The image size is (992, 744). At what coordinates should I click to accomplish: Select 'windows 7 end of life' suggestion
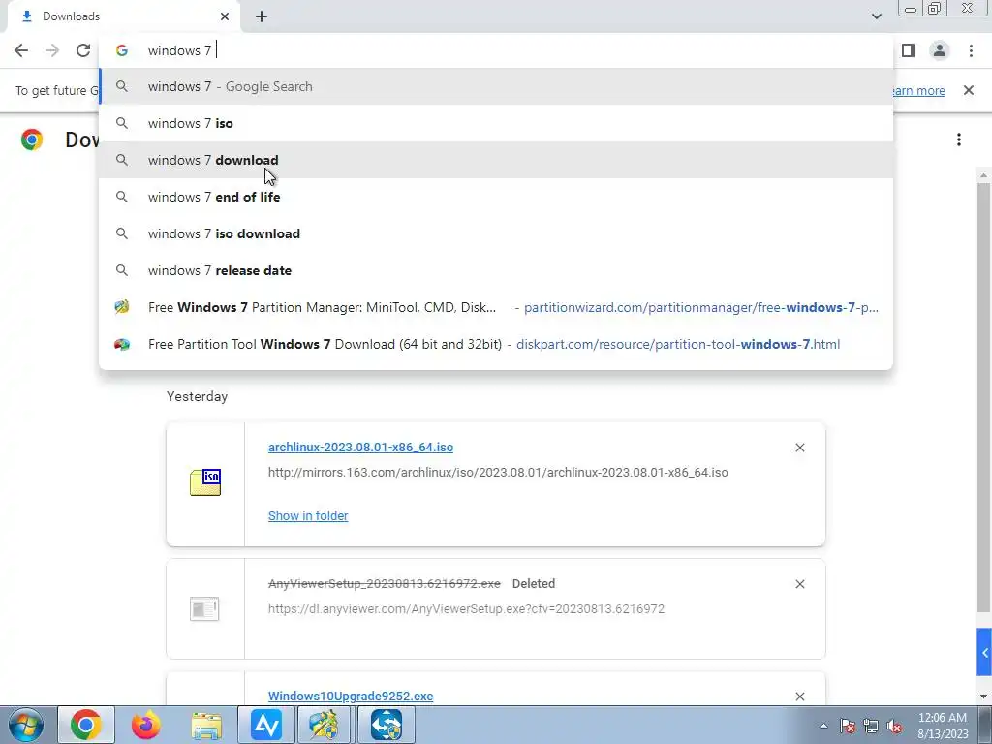pyautogui.click(x=496, y=197)
